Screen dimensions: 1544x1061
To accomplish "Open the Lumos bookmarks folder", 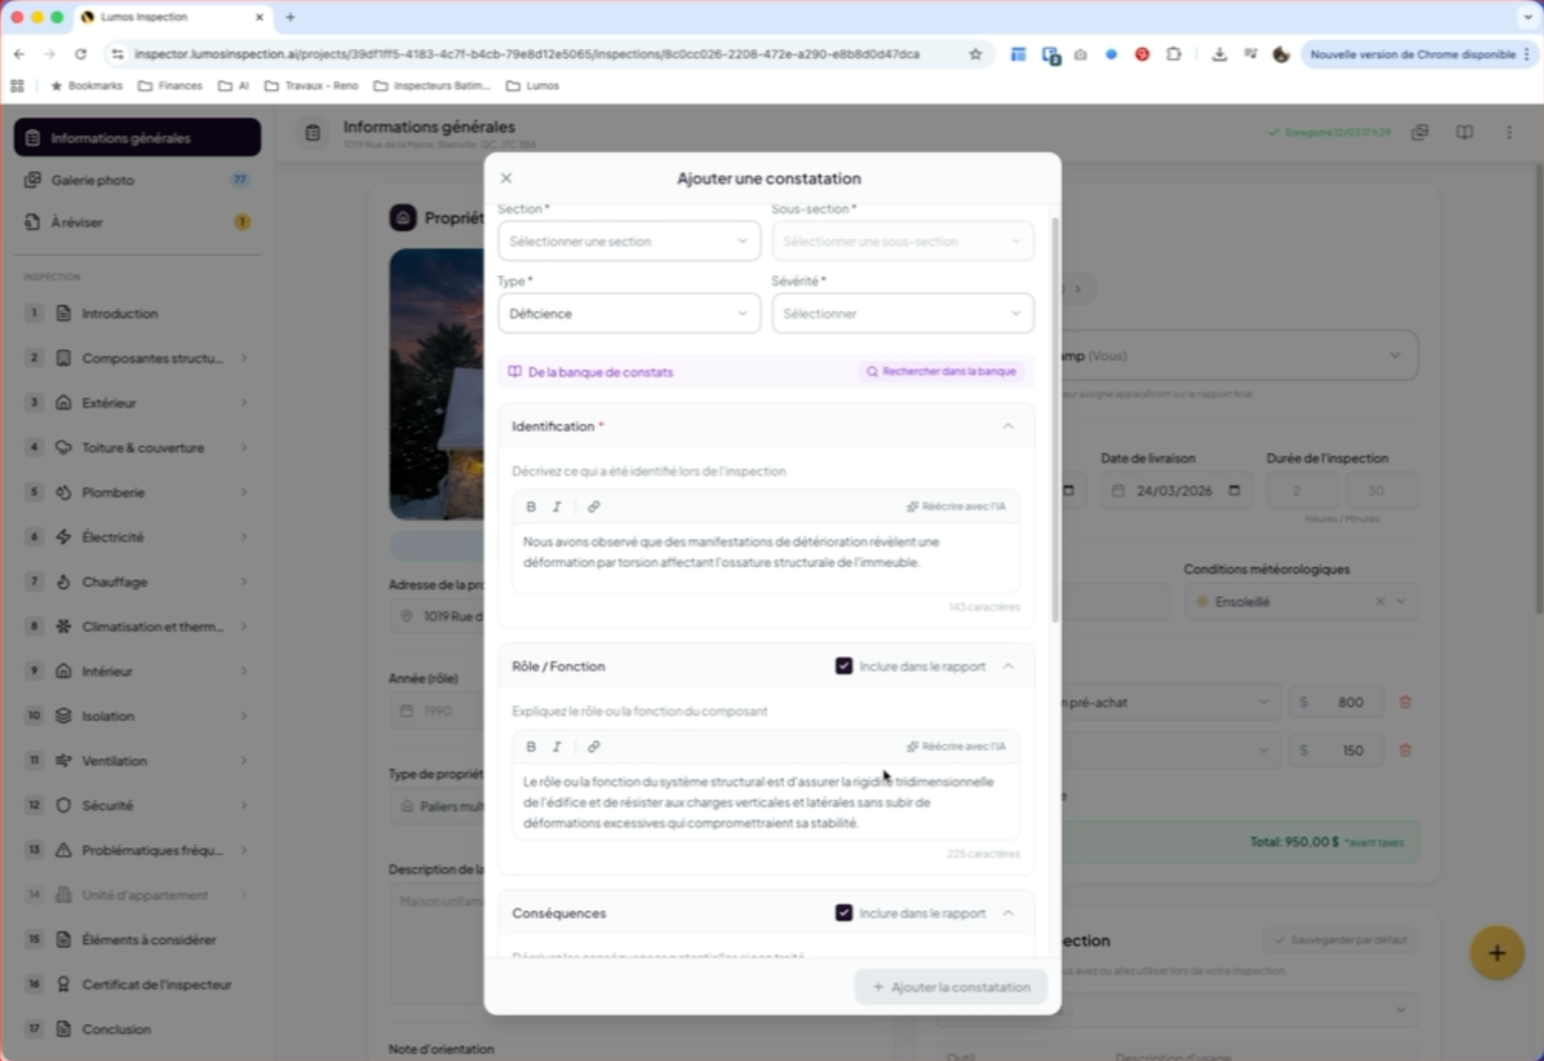I will 533,85.
